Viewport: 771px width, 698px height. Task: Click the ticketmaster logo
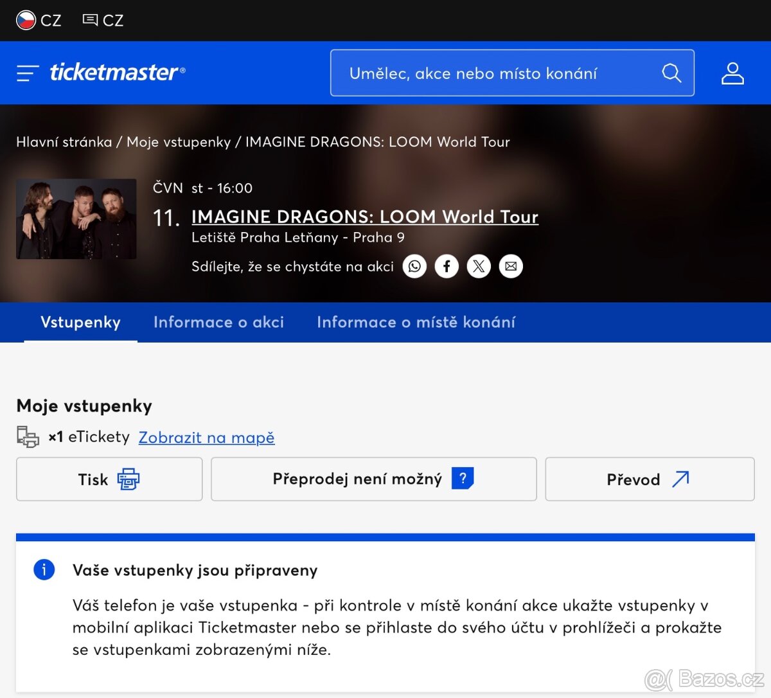tap(118, 72)
